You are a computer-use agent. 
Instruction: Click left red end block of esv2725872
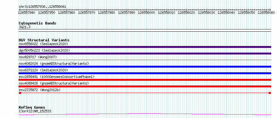[x=20, y=93]
